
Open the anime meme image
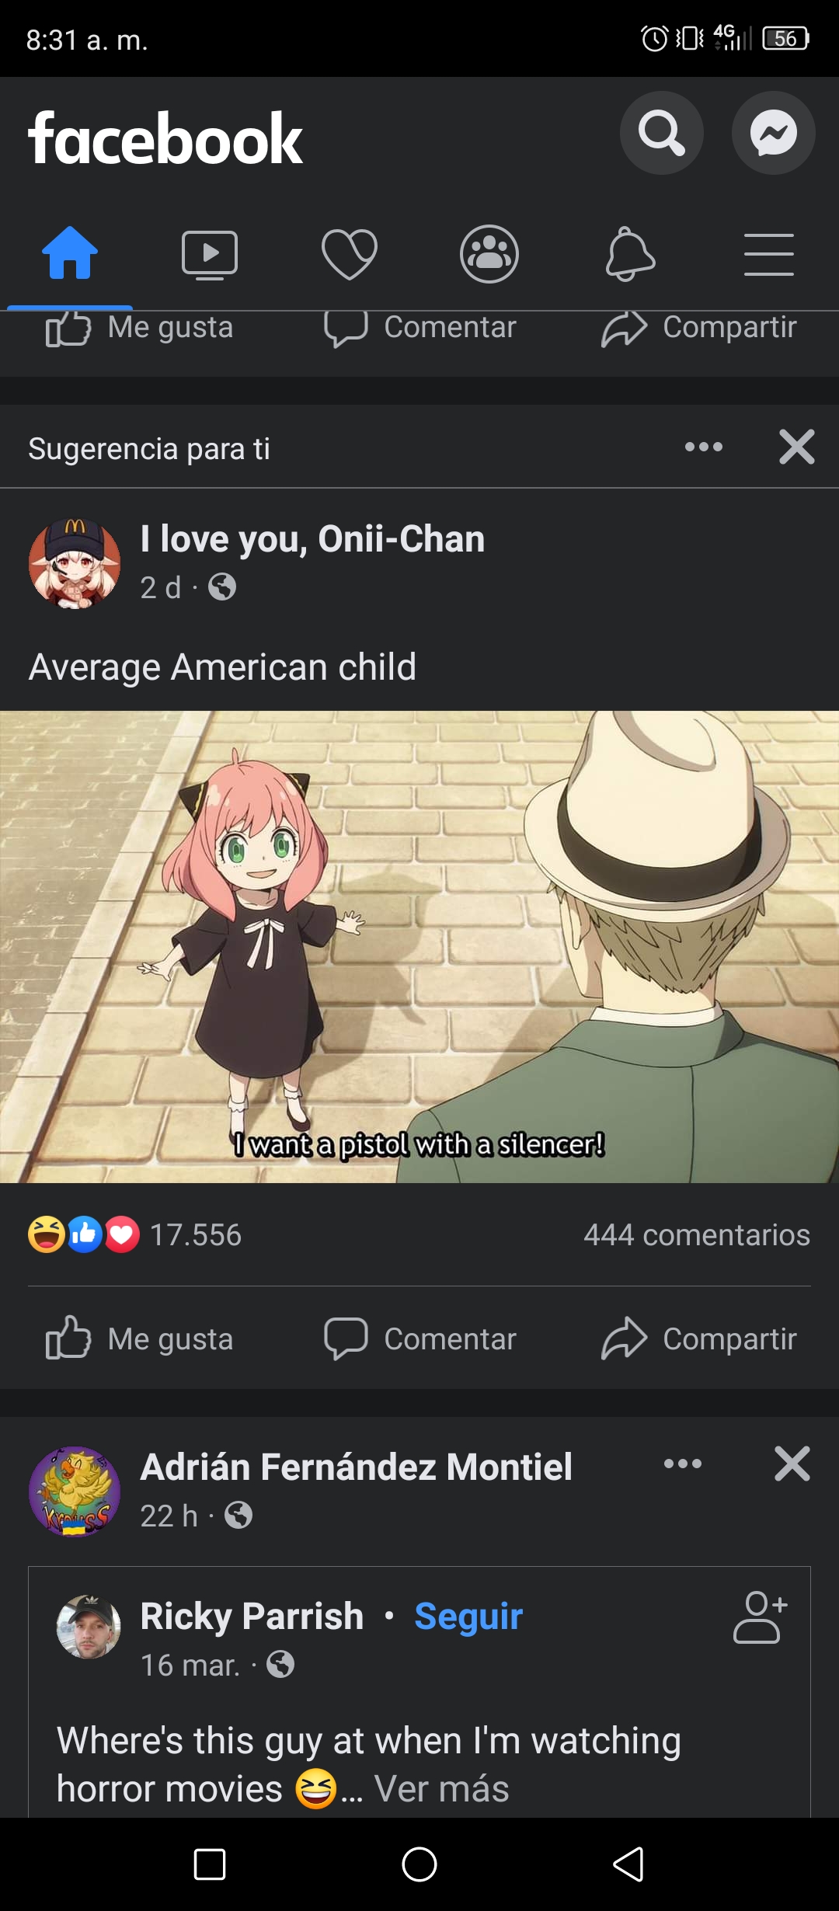point(419,947)
